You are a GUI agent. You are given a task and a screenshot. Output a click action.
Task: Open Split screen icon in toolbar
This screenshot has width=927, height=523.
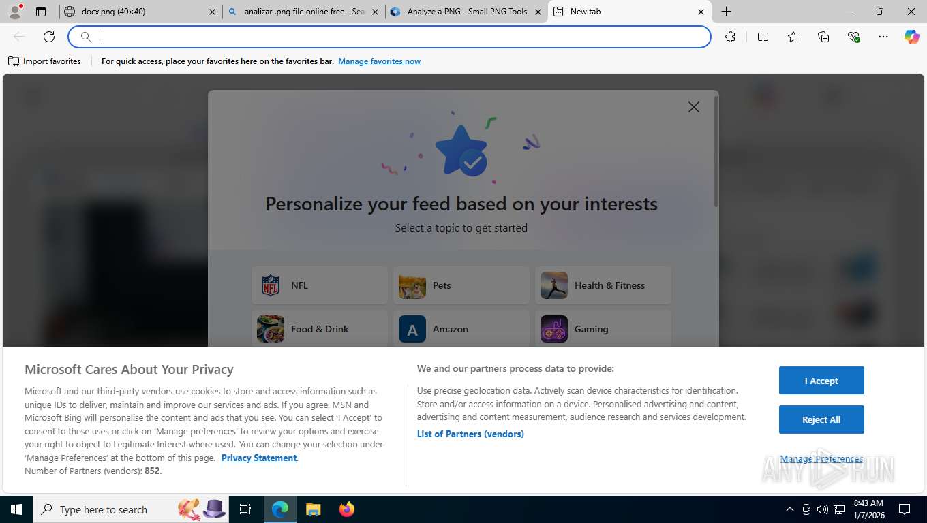tap(763, 37)
